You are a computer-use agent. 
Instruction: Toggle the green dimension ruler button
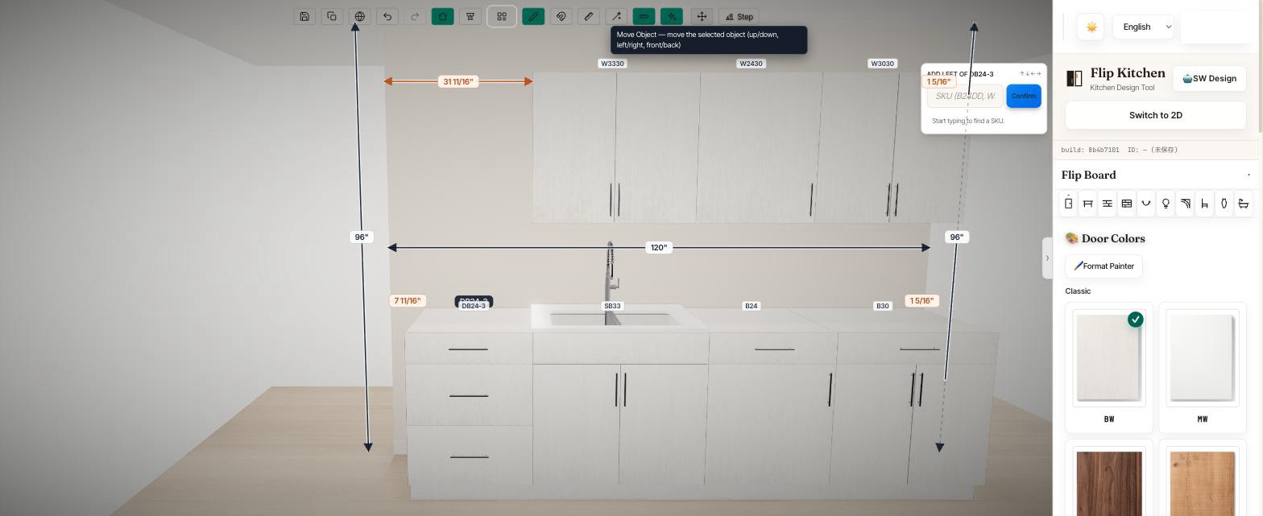click(x=644, y=16)
